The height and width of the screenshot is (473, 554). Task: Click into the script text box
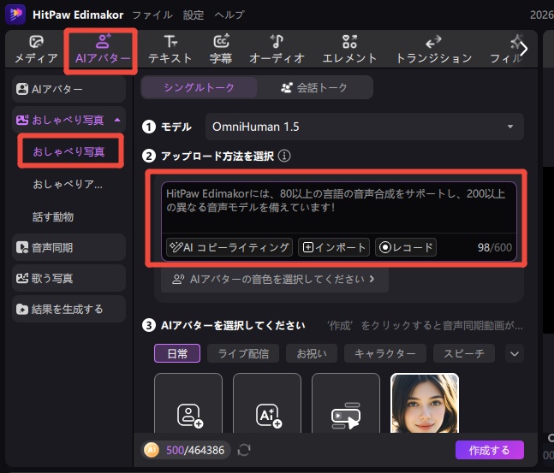(339, 208)
